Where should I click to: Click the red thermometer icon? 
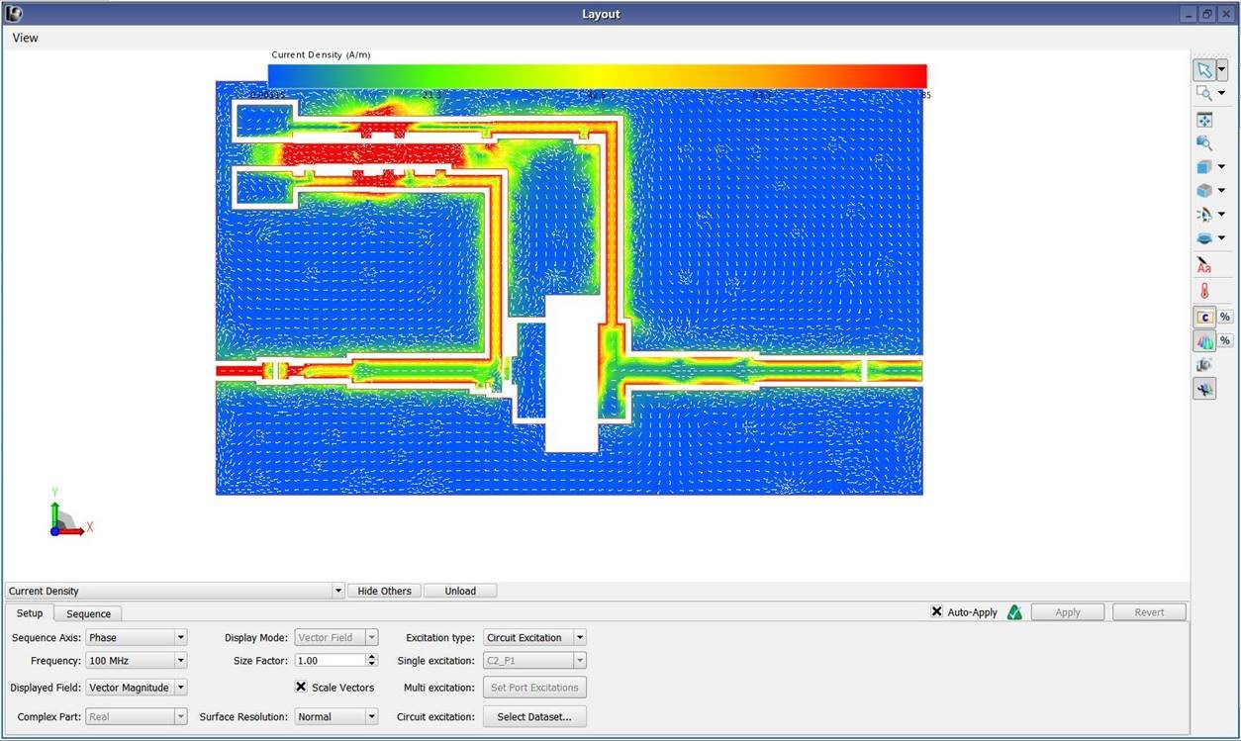(1204, 292)
